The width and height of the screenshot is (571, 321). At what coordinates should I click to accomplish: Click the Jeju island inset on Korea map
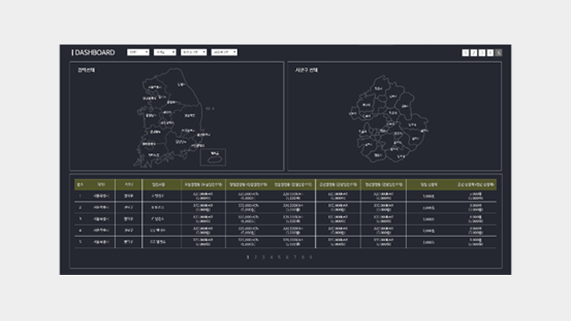point(213,157)
